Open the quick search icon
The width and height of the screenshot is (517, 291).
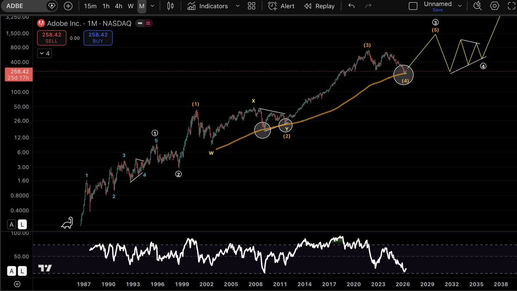pyautogui.click(x=477, y=6)
